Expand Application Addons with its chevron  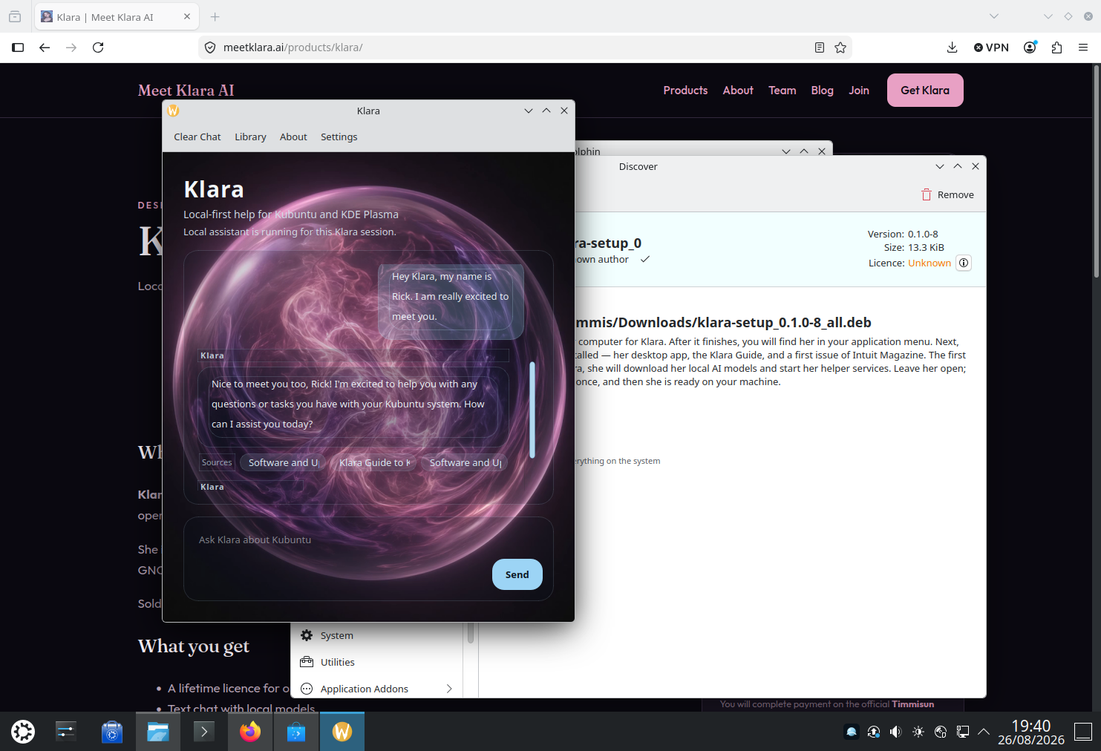[449, 689]
